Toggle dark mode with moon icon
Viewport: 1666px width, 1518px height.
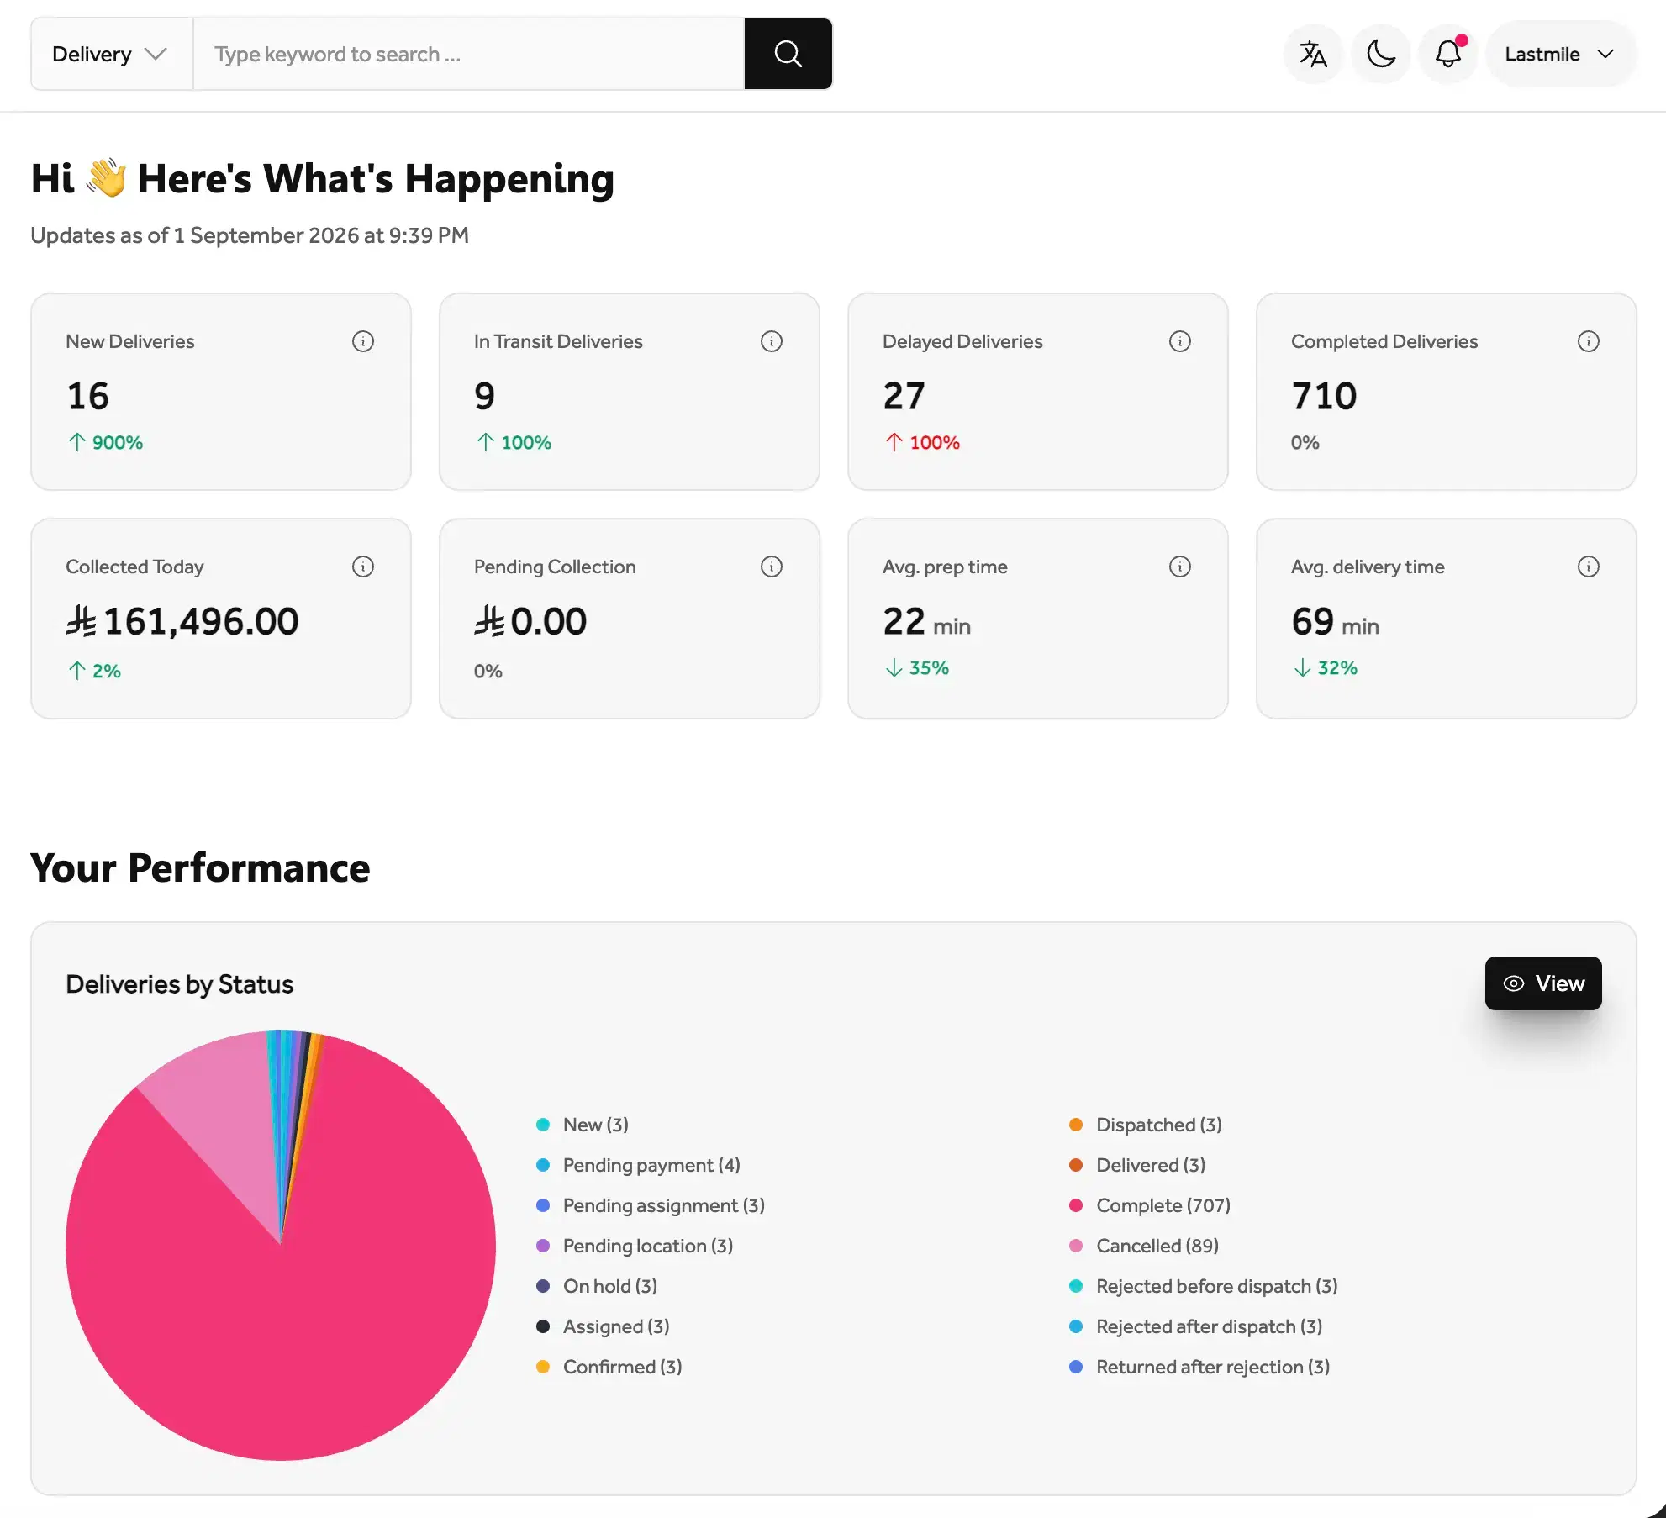click(1381, 54)
